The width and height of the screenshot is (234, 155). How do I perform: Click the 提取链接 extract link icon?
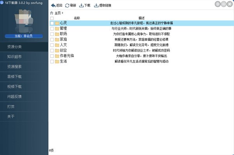pos(96,5)
